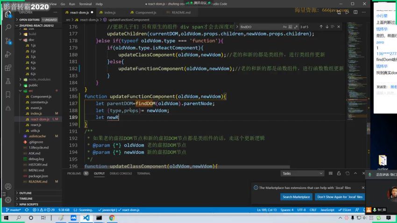Open Visual Studio Code in taskbar
The width and height of the screenshot is (397, 223).
coord(86,218)
